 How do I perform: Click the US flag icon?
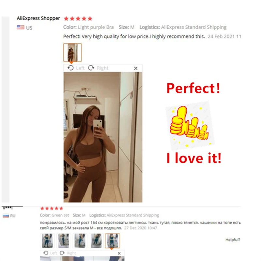pos(21,27)
